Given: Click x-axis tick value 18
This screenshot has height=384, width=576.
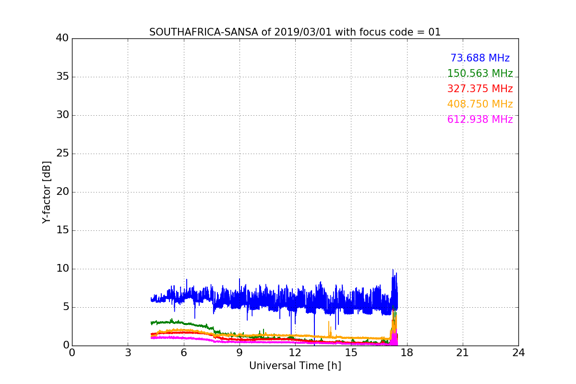Looking at the screenshot, I should click(407, 353).
